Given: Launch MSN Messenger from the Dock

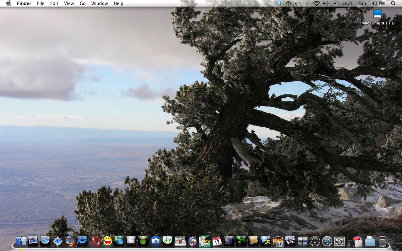Looking at the screenshot, I should pyautogui.click(x=119, y=241).
